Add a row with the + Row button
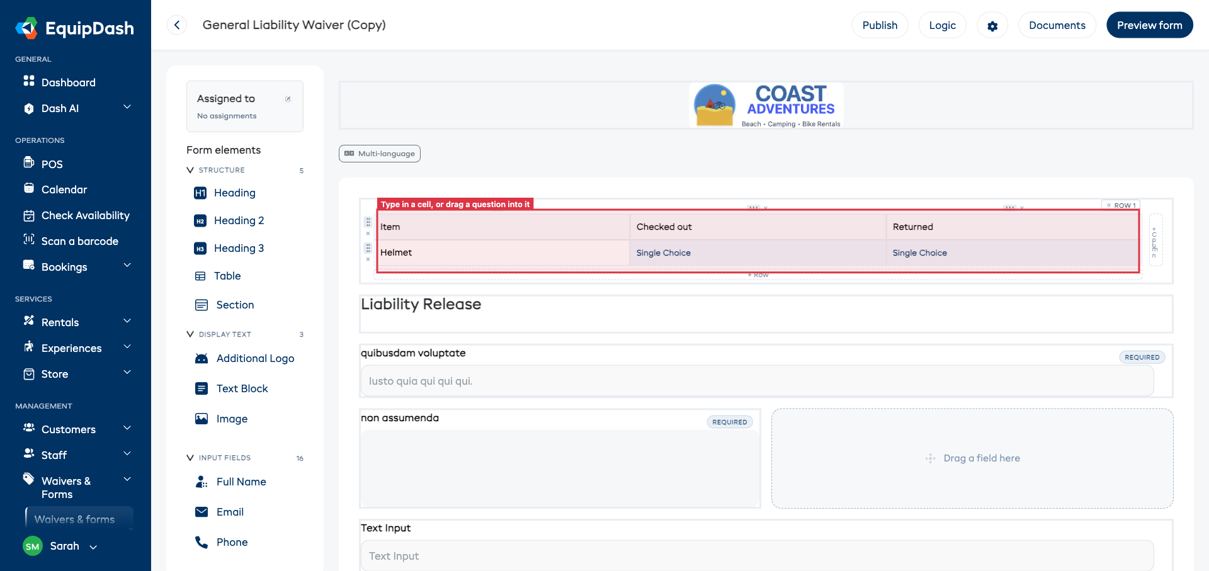This screenshot has width=1209, height=571. (758, 275)
